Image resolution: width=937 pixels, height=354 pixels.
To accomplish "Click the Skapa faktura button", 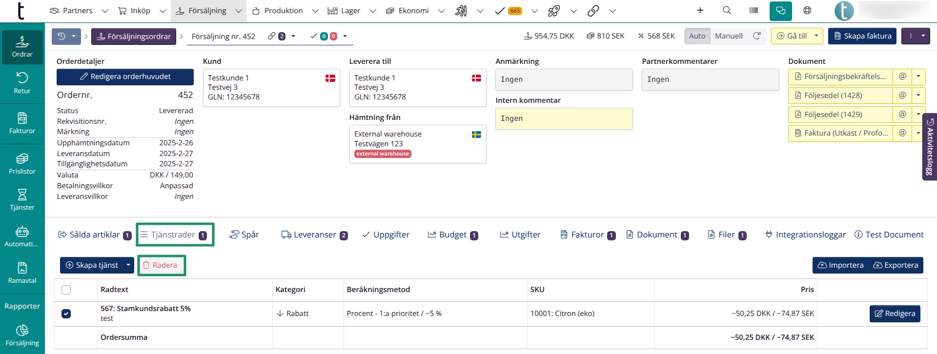I will (x=862, y=36).
